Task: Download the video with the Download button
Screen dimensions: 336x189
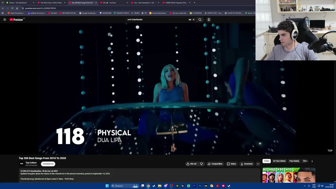Action: tap(246, 164)
